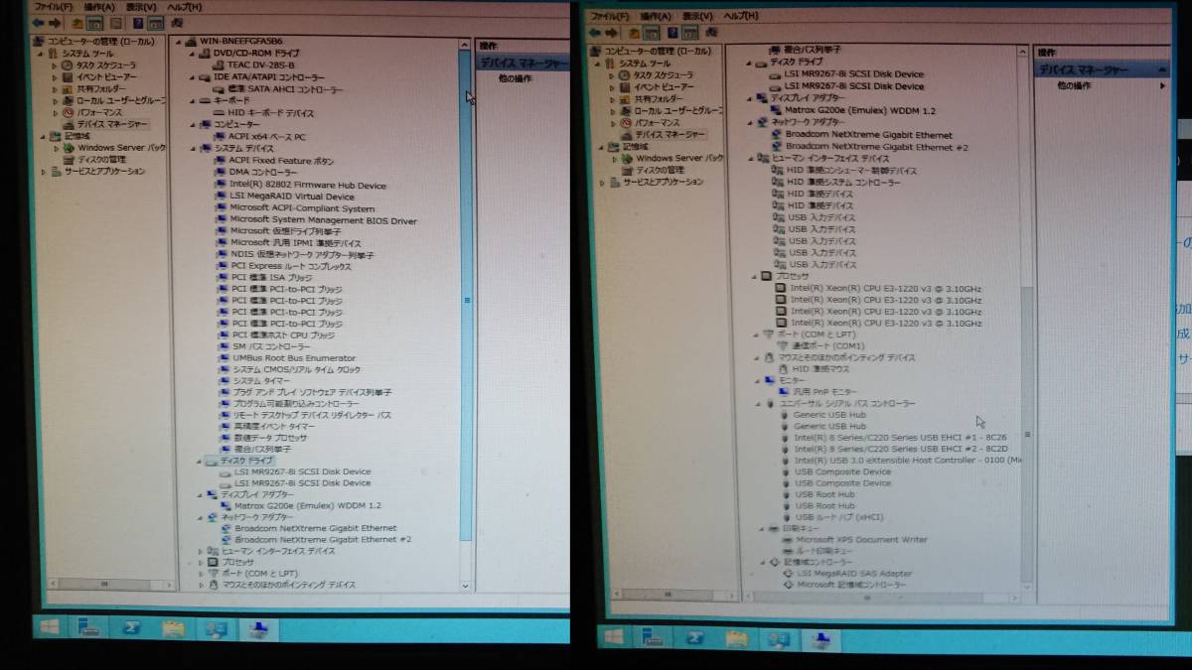The image size is (1192, 670).
Task: Click 他の操作 in right window actions pane
Action: [1074, 86]
